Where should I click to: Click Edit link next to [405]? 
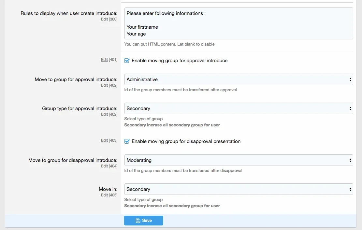pyautogui.click(x=104, y=195)
